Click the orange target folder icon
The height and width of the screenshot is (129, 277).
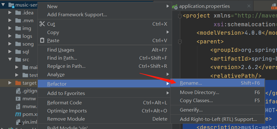[x=18, y=83]
